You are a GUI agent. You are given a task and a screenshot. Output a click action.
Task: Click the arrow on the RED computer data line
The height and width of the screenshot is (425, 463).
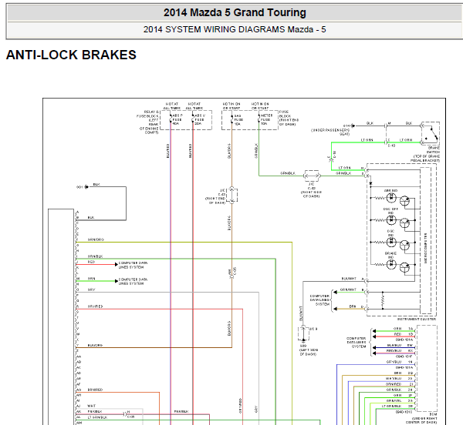click(x=117, y=265)
